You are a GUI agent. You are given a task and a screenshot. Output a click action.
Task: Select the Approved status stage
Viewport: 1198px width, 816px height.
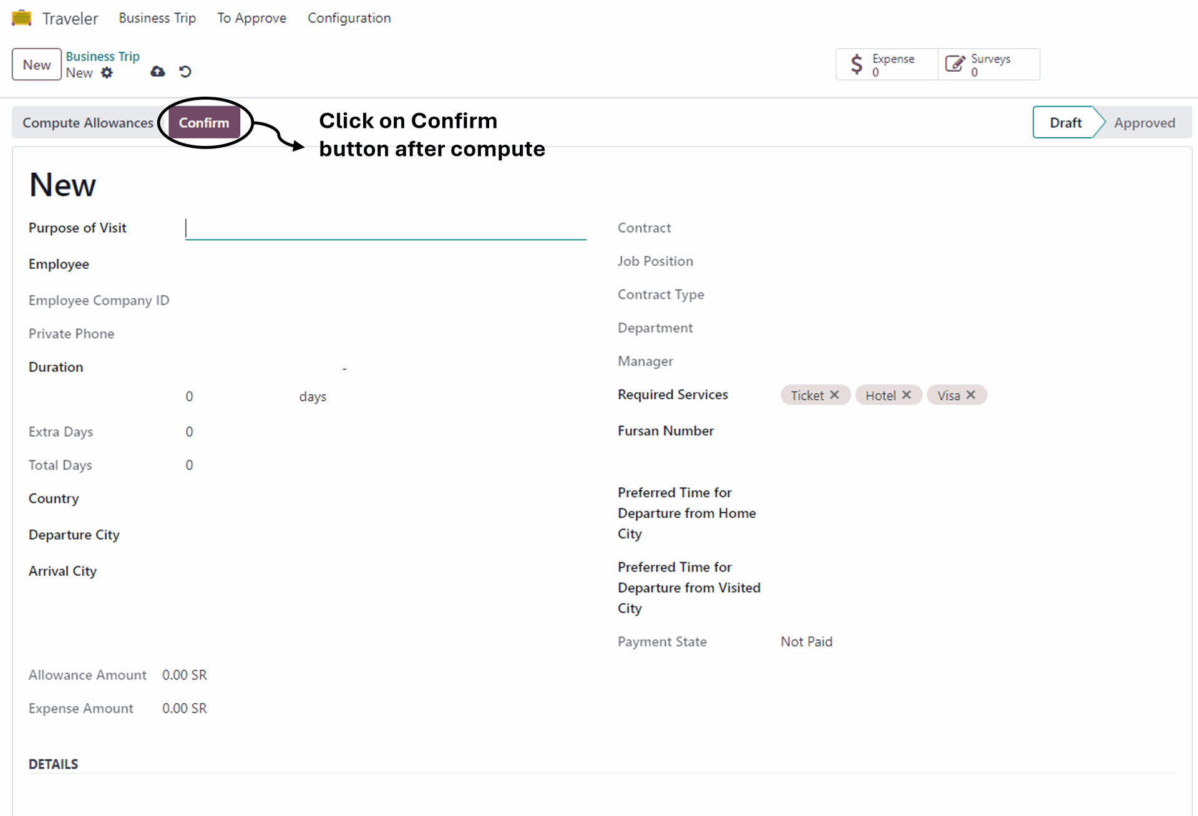coord(1144,123)
